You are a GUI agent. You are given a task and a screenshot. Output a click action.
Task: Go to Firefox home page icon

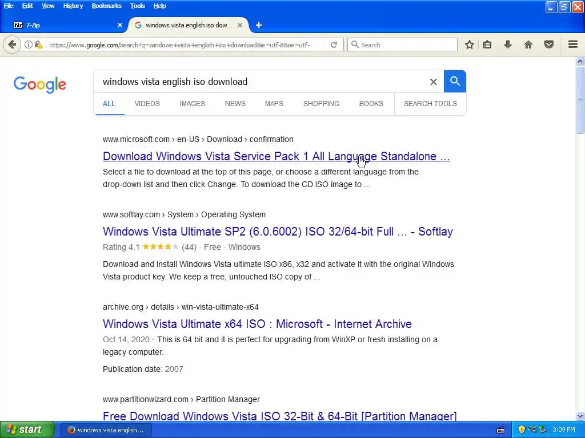coord(528,44)
